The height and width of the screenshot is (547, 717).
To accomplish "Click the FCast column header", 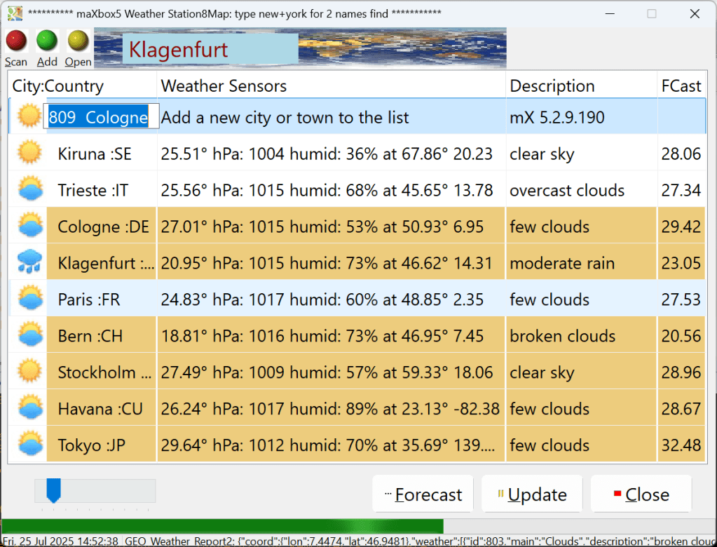I will click(681, 86).
